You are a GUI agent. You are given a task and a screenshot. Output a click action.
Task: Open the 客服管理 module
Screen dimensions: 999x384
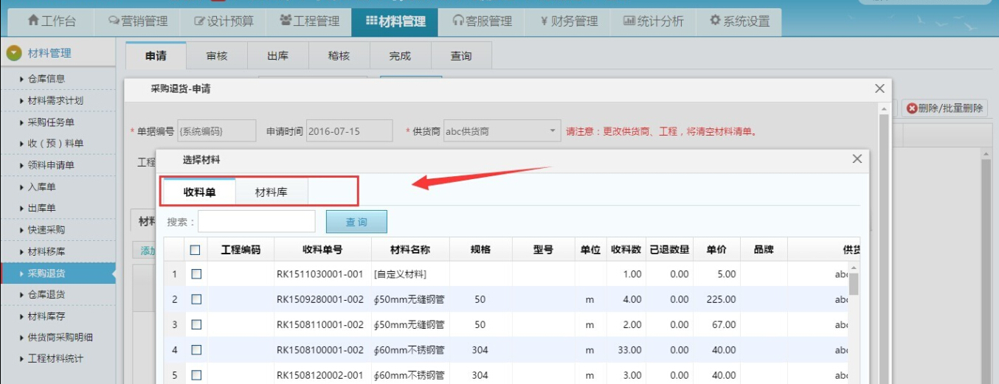coord(482,21)
